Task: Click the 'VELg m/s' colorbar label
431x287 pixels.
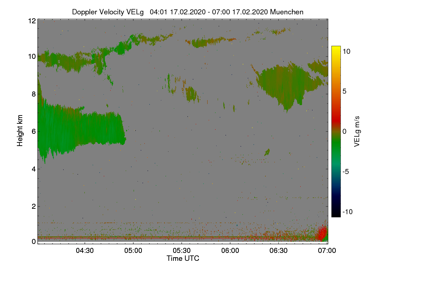Action: 357,131
